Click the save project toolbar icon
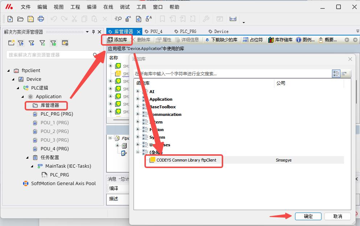 (x=30, y=19)
